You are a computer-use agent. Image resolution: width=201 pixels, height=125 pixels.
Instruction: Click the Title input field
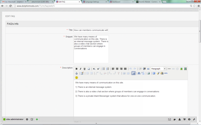(x=91, y=30)
